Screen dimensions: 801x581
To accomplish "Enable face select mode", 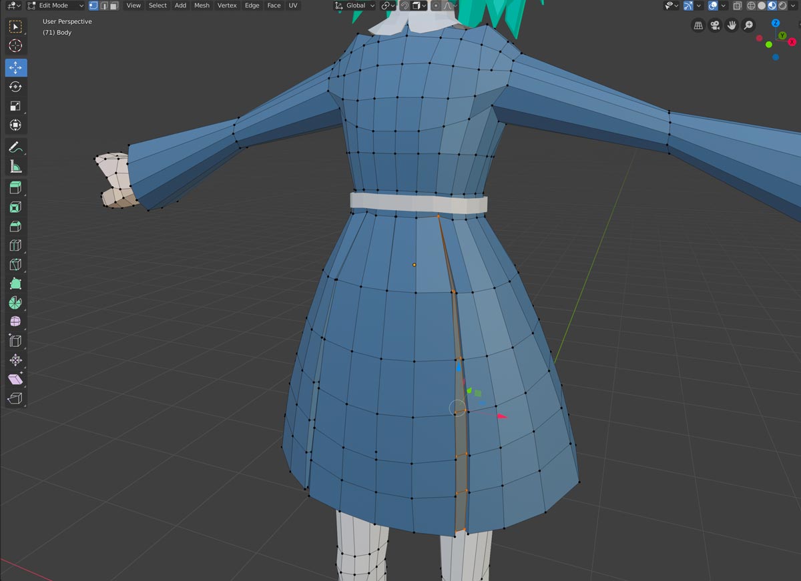I will click(114, 5).
